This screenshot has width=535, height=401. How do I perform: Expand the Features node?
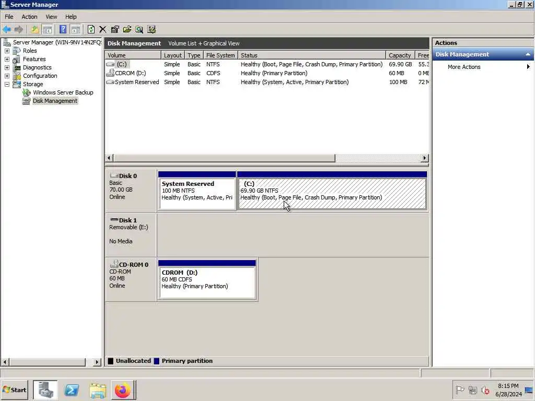tap(7, 59)
